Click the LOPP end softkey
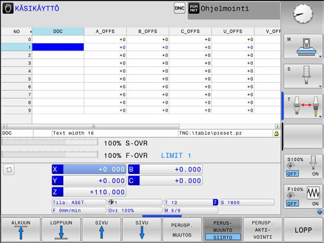This screenshot has width=324, height=243. pos(303,230)
